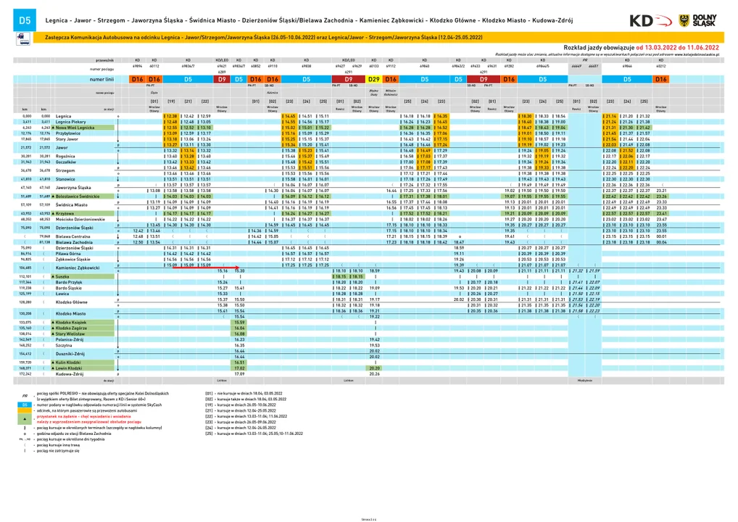The height and width of the screenshot is (522, 738).
Task: Click the Piława Górna station name
Action: point(67,253)
